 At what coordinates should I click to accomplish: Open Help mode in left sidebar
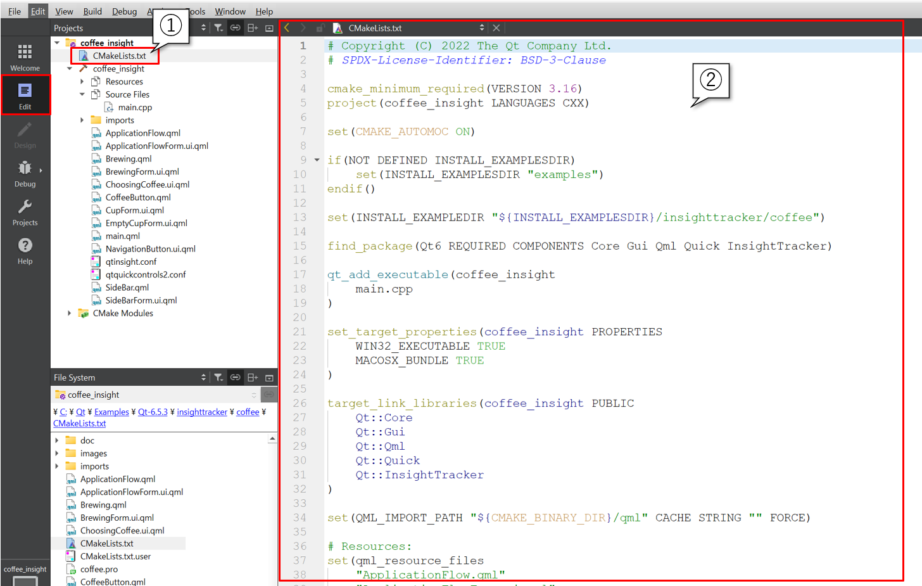(25, 250)
